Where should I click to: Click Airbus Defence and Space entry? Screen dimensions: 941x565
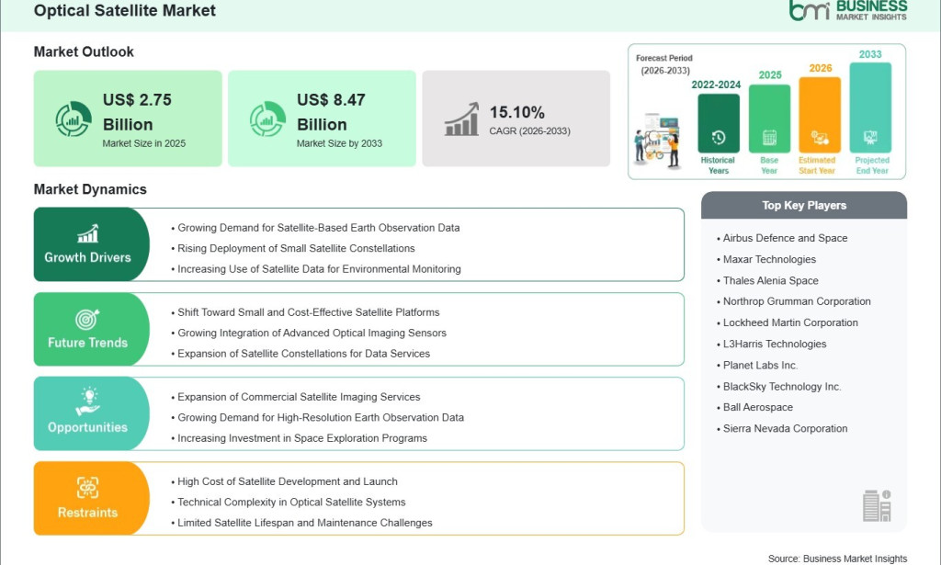pyautogui.click(x=785, y=238)
